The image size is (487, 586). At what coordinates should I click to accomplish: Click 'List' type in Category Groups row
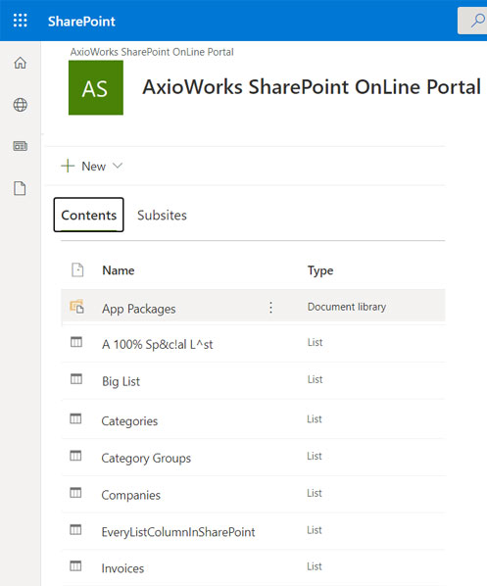click(314, 456)
